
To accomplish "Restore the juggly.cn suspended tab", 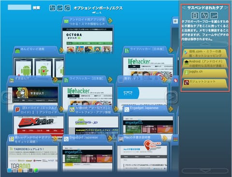I will click(x=205, y=73).
